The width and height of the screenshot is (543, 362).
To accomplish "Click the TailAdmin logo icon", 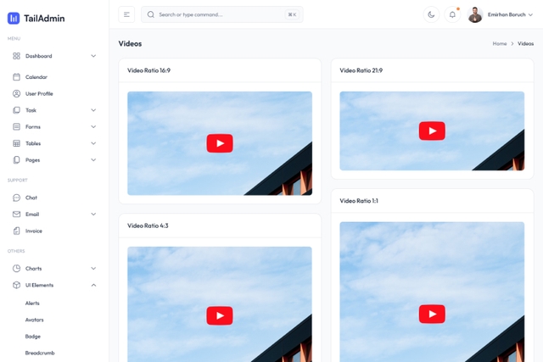I will tap(14, 18).
